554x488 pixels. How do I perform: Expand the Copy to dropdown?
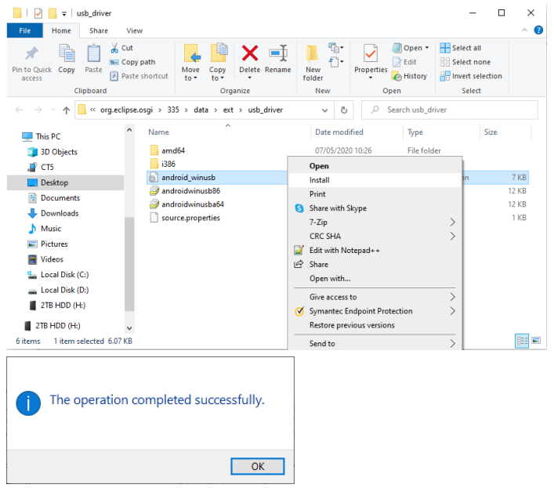218,78
